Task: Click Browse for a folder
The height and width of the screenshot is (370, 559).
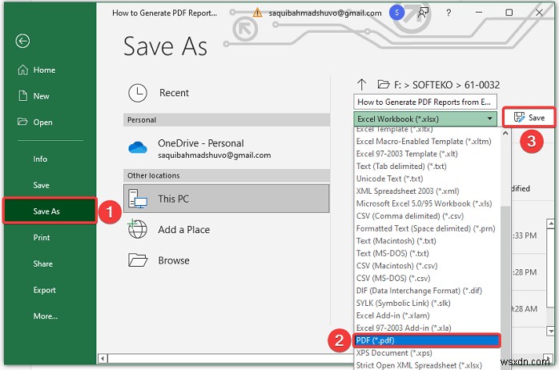Action: [227, 260]
